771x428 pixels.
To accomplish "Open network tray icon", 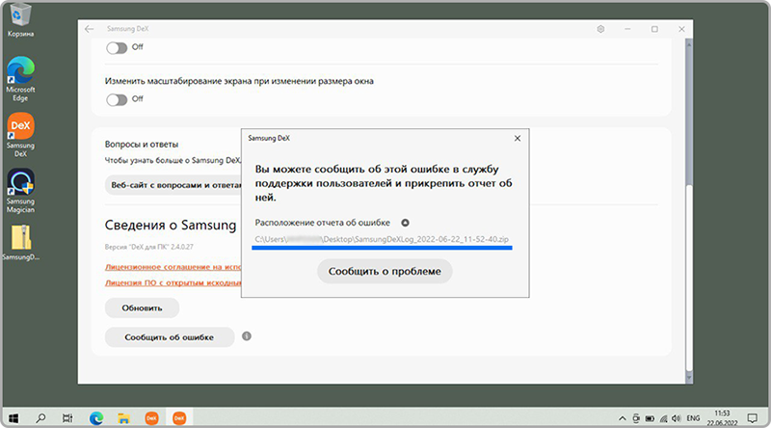I will 663,418.
